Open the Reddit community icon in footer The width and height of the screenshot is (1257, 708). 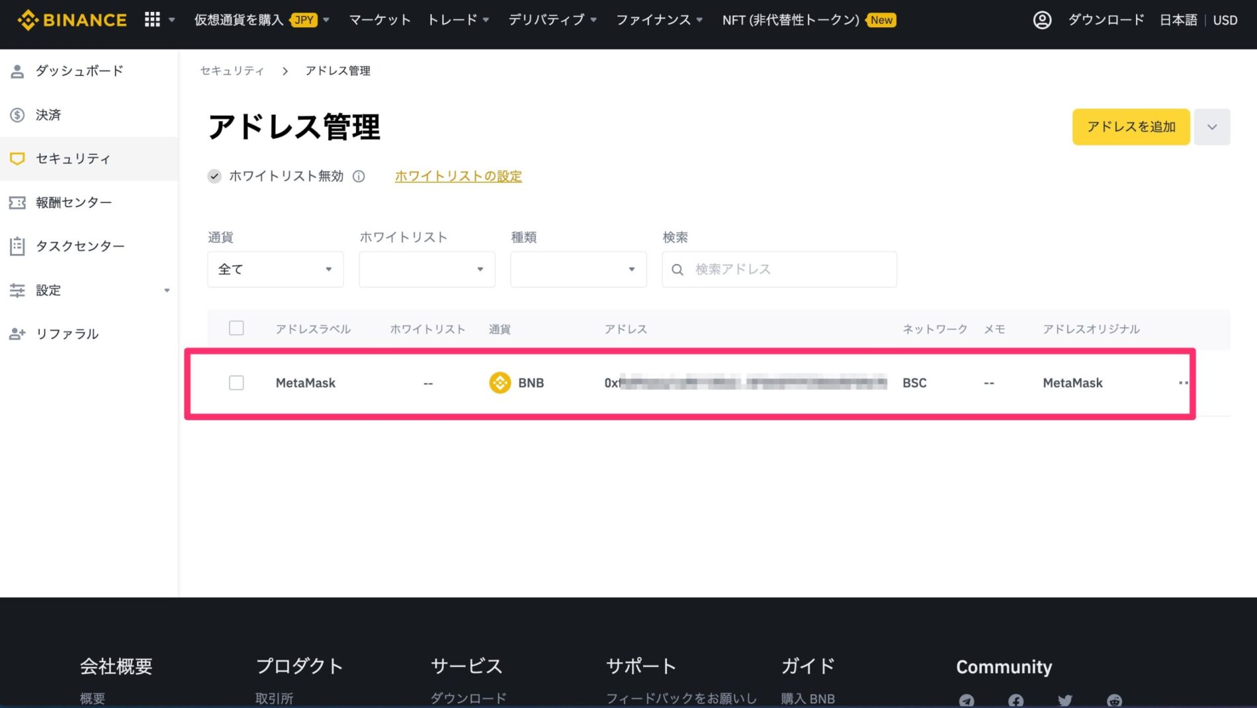coord(1115,700)
